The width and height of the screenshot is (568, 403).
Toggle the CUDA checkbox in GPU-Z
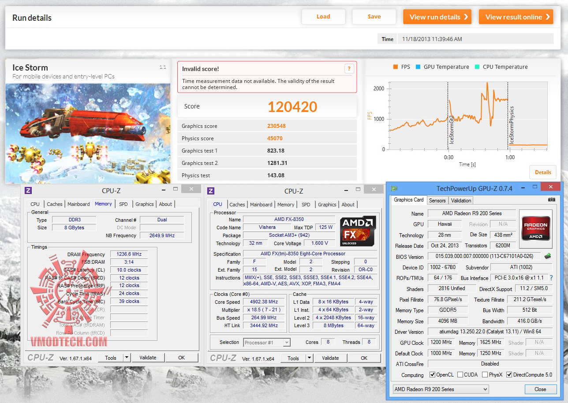(460, 375)
